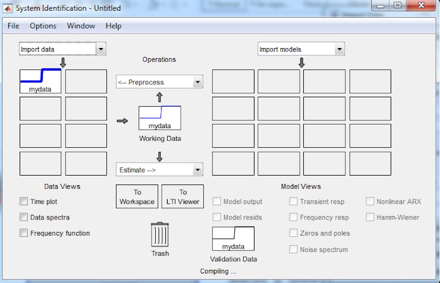Click the mydata icon in data board
Image resolution: width=440 pixels, height=283 pixels.
(40, 81)
